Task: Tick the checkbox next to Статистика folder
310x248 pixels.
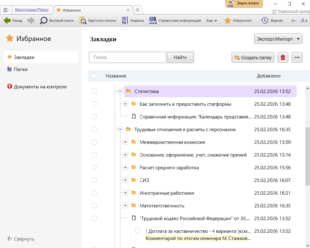Action: point(94,91)
